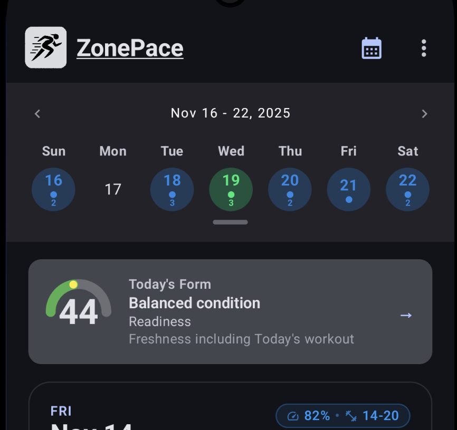This screenshot has height=430, width=457.
Task: Select Monday the 17th
Action: click(x=113, y=189)
